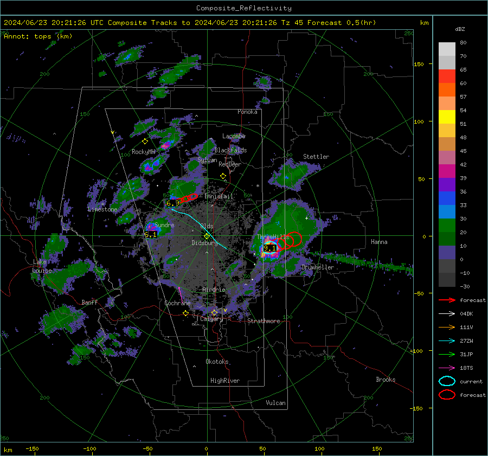Image resolution: width=488 pixels, height=456 pixels.
Task: Click the red forecast ellipses east of ThreeHills
Action: click(288, 241)
